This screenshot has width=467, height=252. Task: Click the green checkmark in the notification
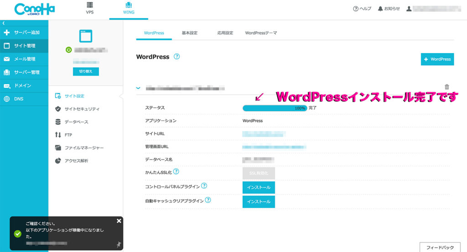18,233
